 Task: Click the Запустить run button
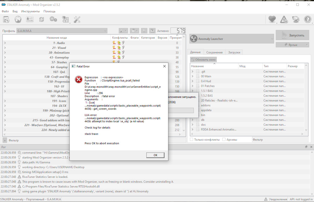pos(292,35)
